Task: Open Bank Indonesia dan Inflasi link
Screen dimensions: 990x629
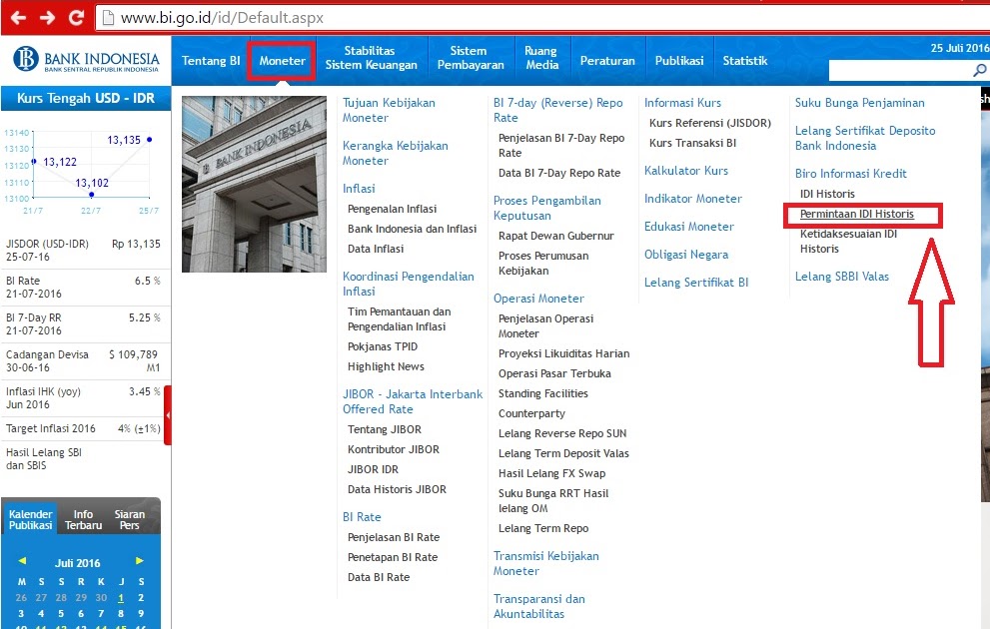Action: point(412,229)
